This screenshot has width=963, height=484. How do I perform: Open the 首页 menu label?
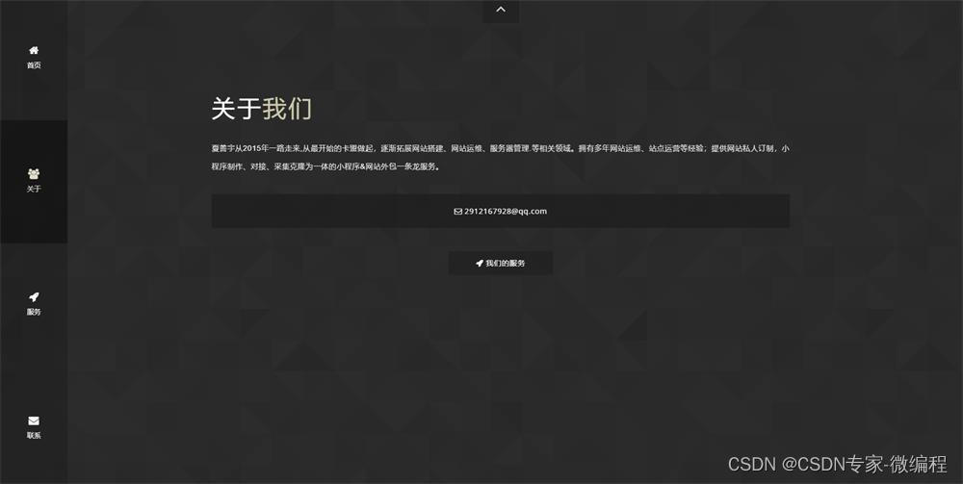34,65
